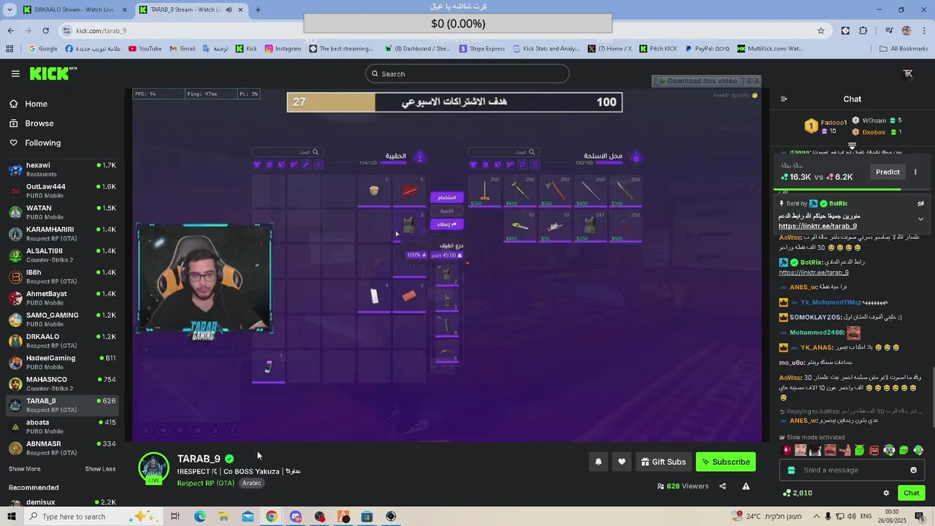935x526 pixels.
Task: Show hidden system tray icons
Action: 817,516
